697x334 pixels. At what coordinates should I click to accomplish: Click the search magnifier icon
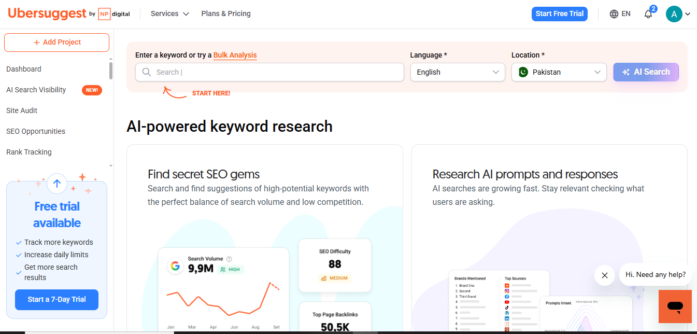click(x=147, y=72)
